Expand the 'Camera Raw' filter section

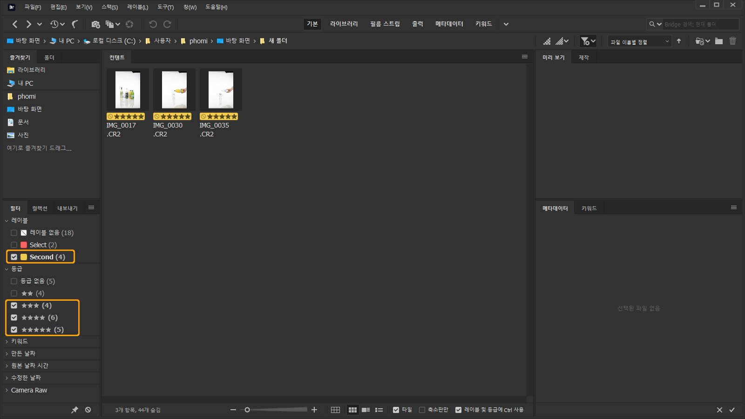point(7,390)
